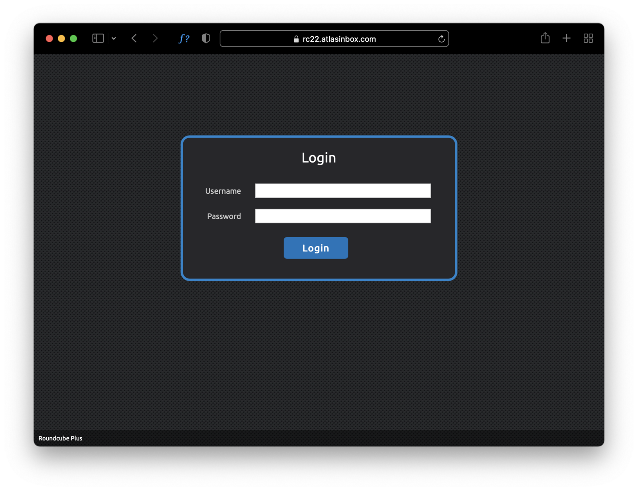Reload the page with the refresh icon

(441, 39)
